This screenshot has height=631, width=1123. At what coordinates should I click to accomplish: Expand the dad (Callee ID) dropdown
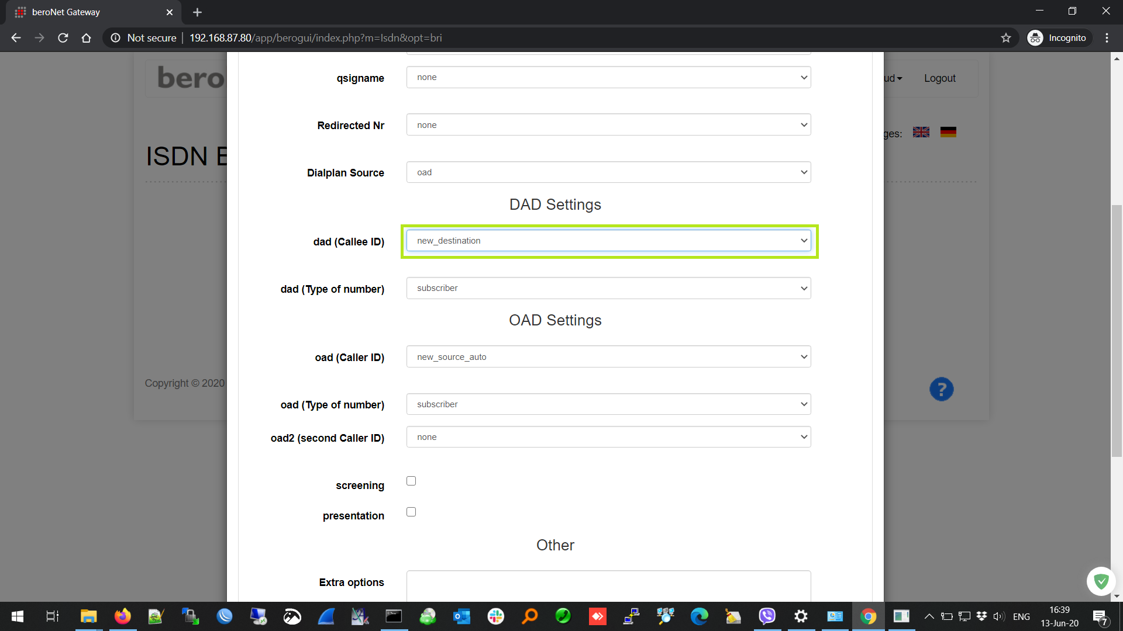pos(608,241)
